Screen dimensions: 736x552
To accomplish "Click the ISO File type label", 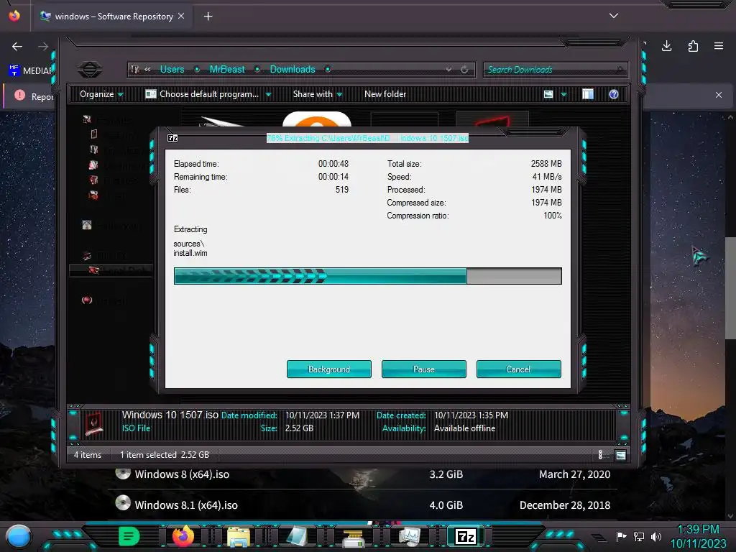I will pos(136,428).
